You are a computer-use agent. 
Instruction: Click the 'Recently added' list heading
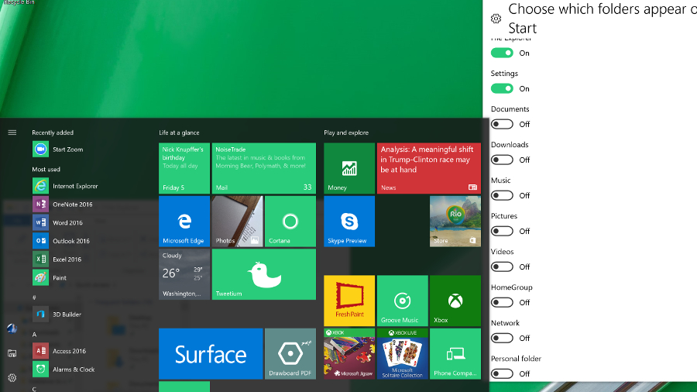point(53,132)
